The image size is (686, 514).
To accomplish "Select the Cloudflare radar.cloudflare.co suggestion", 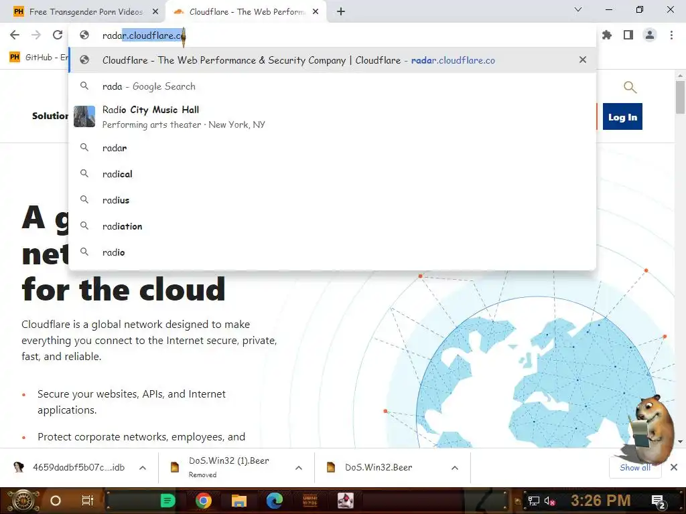I will (x=332, y=60).
